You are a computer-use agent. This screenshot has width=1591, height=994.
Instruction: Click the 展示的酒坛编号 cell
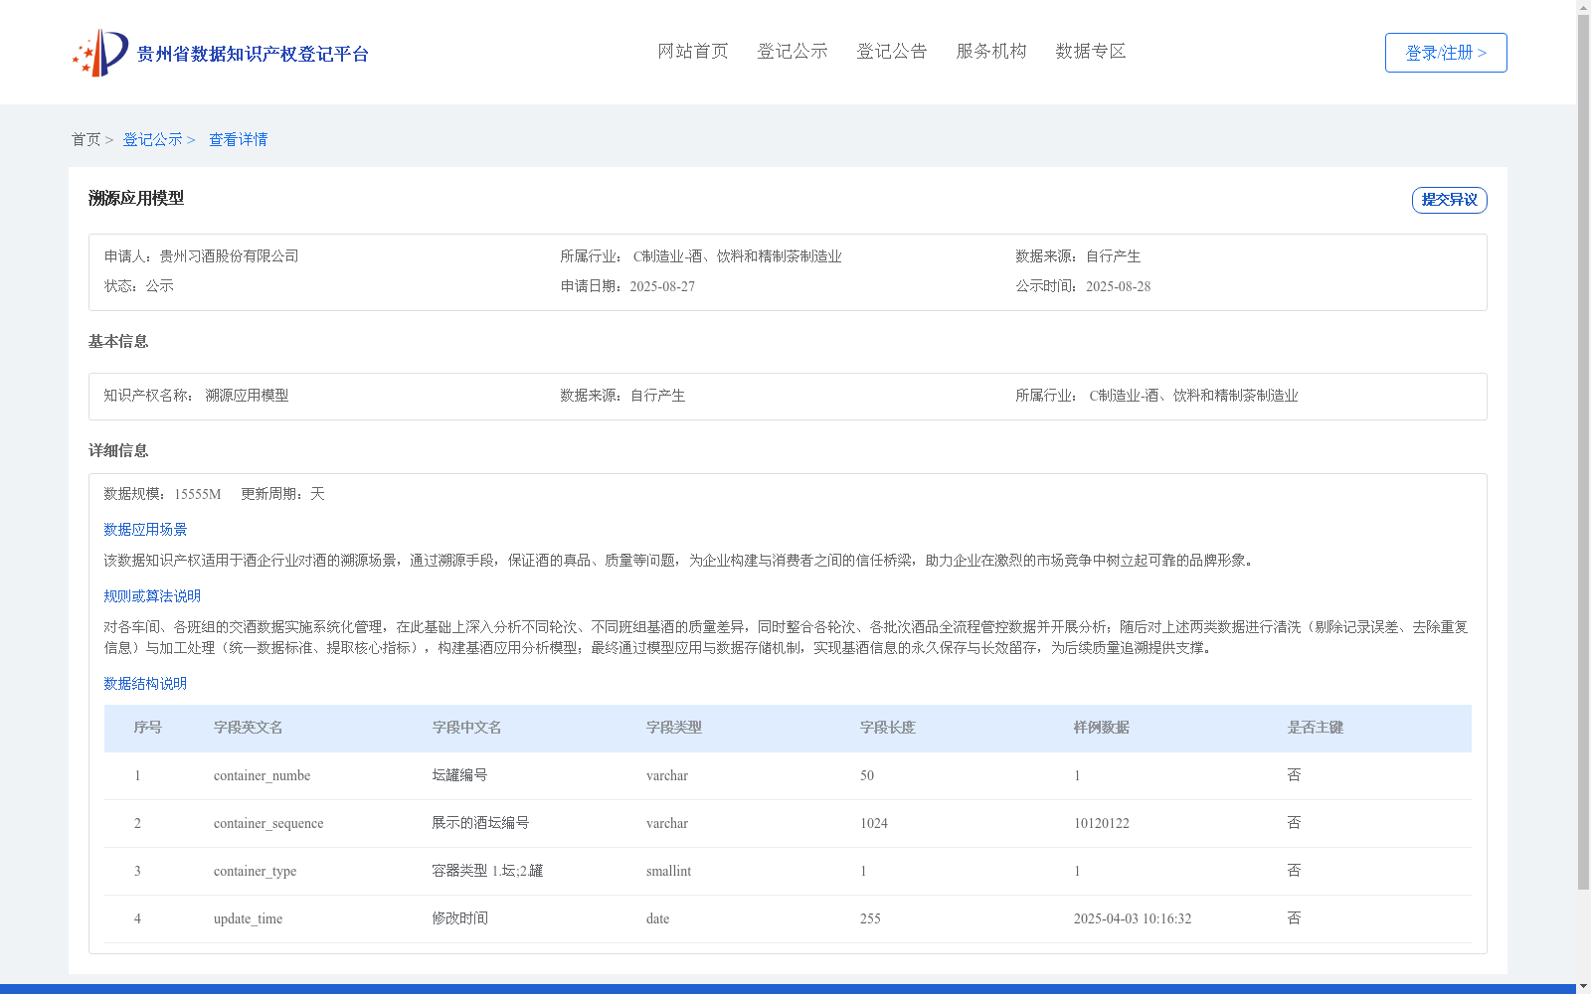click(480, 823)
